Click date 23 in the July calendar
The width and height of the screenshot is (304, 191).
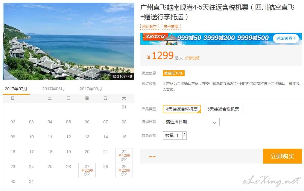click(13, 167)
